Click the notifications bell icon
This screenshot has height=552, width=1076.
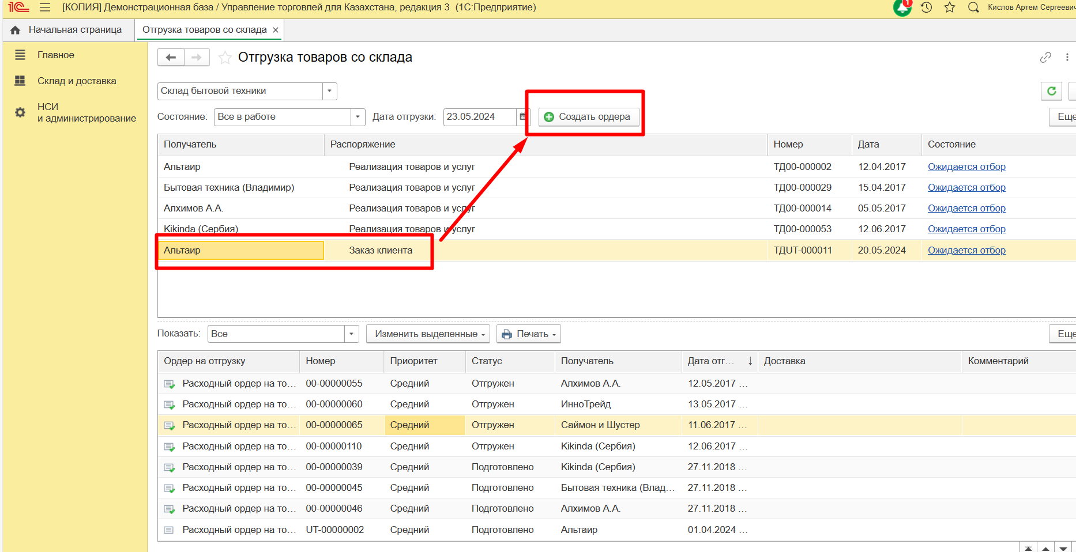[902, 7]
